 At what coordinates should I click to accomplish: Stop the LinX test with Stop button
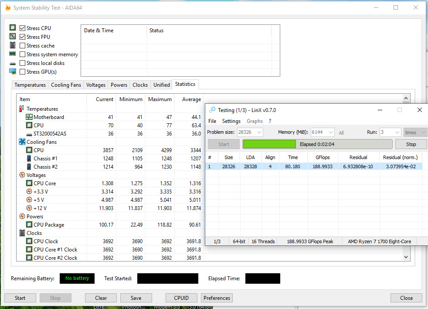(x=411, y=144)
